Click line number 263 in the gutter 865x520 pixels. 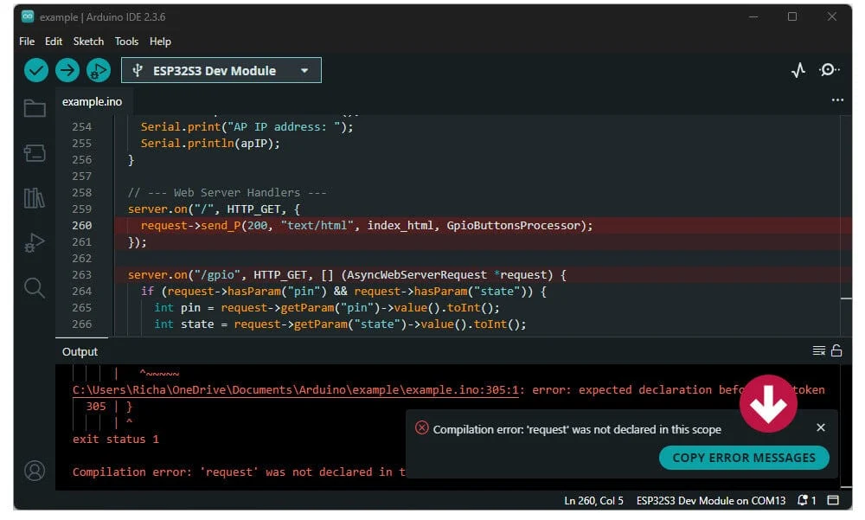pos(81,275)
